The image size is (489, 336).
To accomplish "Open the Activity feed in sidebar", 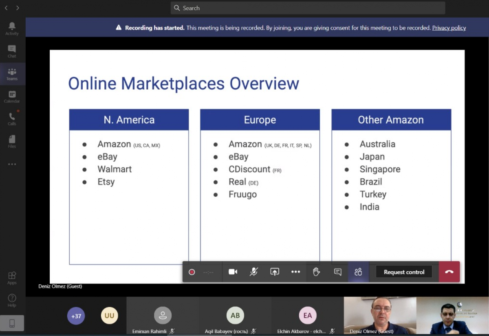I will pos(12,29).
